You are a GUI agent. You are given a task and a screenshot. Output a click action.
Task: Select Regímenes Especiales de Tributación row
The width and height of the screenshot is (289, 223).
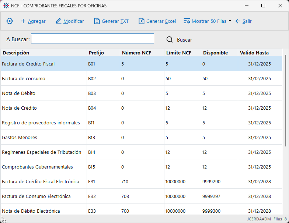pos(142,152)
